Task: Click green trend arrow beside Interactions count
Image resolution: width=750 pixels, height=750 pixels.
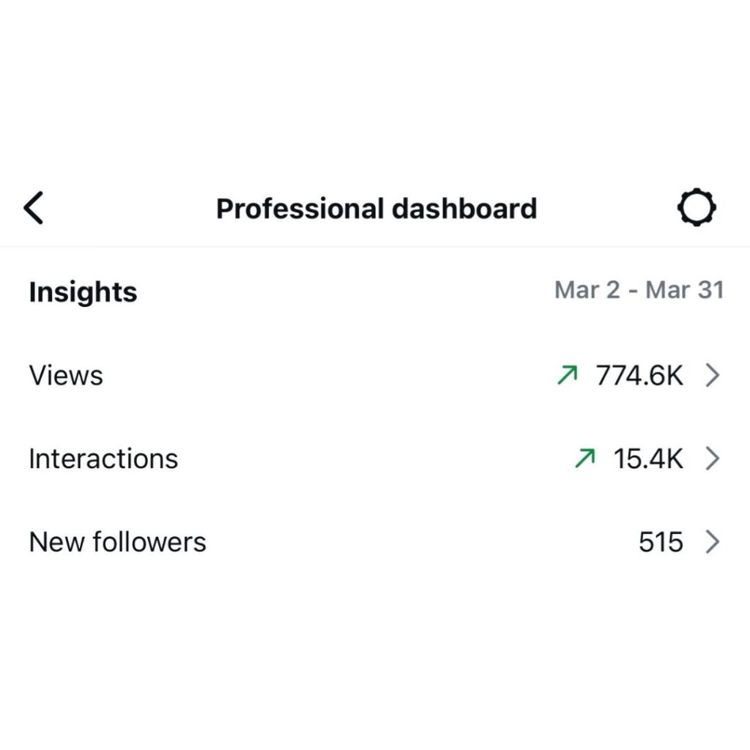Action: tap(584, 459)
